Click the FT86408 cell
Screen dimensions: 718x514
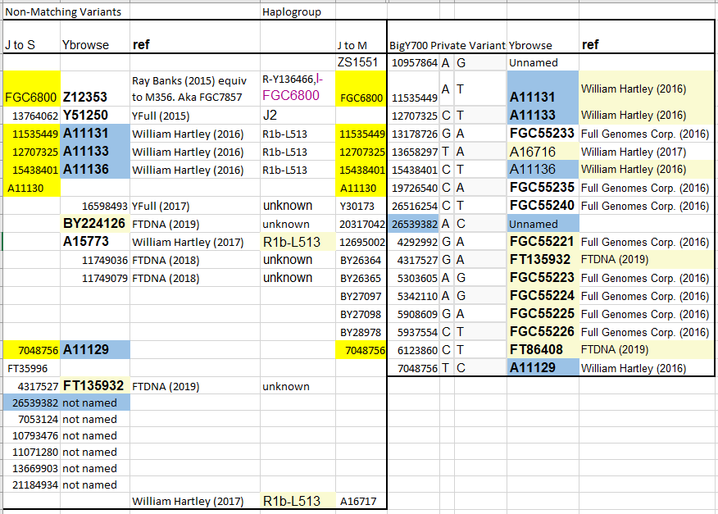(x=543, y=350)
